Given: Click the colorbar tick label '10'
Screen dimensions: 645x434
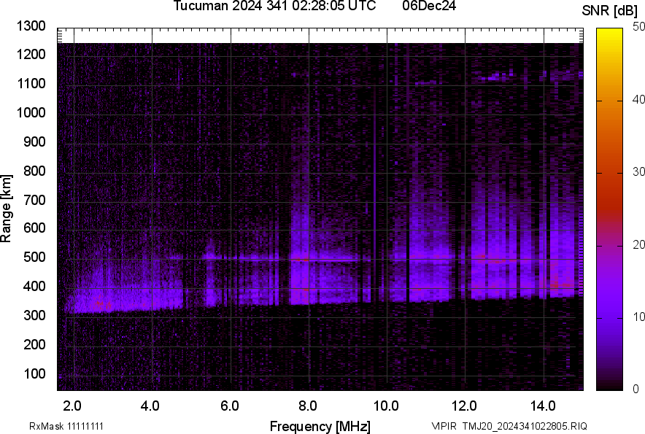Looking at the screenshot, I should [639, 317].
